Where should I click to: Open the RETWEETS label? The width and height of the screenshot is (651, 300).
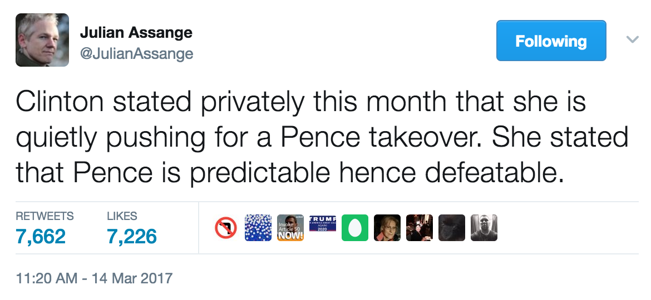coord(45,216)
